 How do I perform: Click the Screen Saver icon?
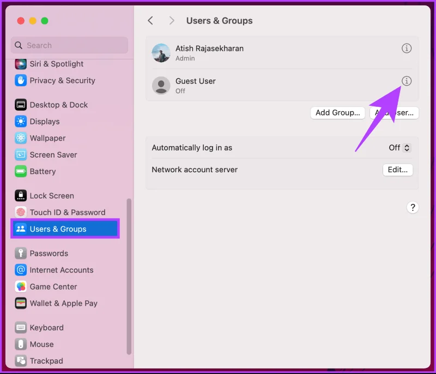[21, 155]
